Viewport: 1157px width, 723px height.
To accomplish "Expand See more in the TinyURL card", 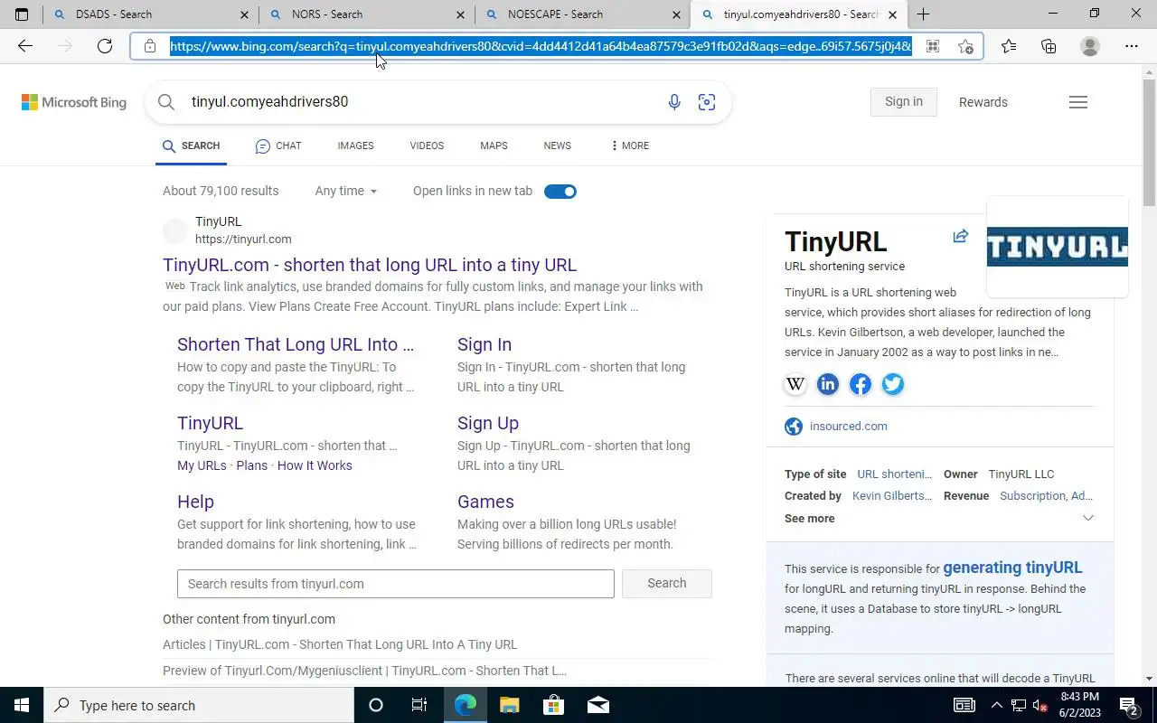I will coord(939,518).
